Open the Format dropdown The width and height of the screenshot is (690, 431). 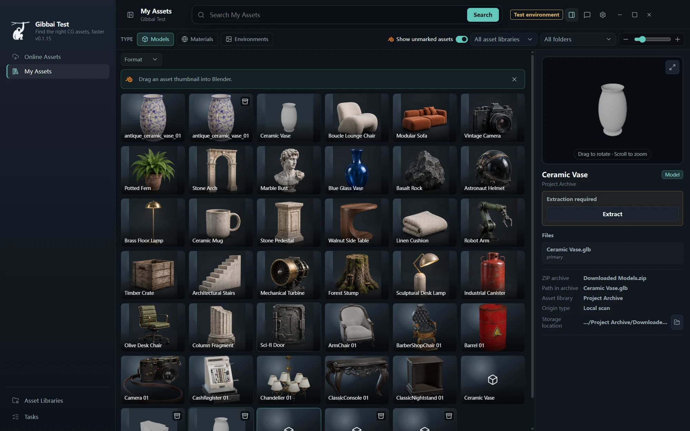[141, 60]
